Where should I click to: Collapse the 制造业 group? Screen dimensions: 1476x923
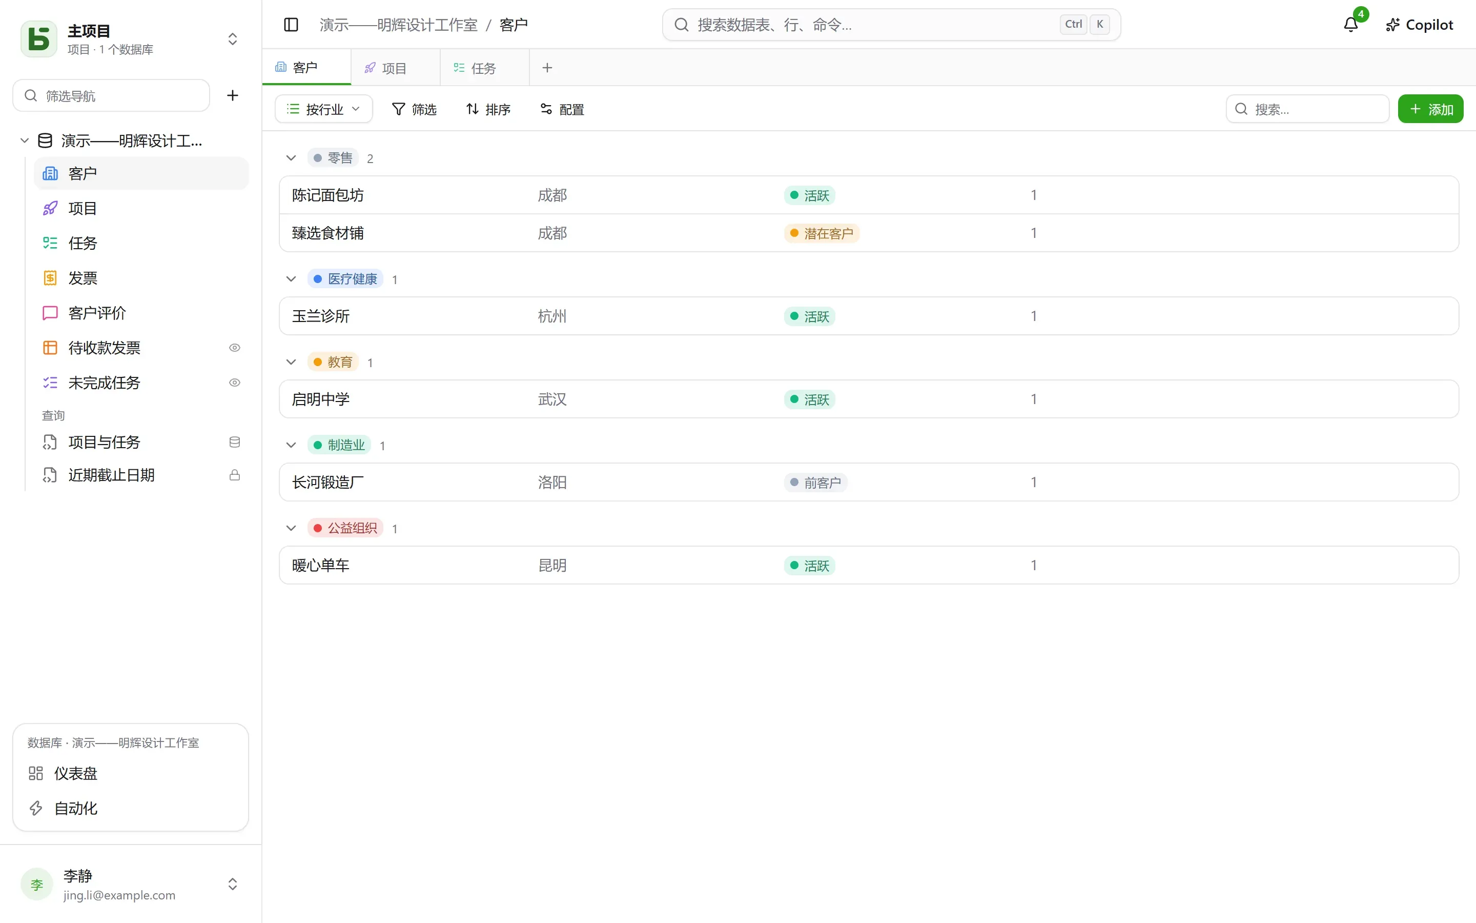pyautogui.click(x=291, y=445)
